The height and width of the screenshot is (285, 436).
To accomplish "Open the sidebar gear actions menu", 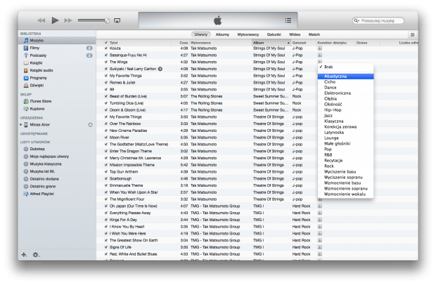I will tap(36, 255).
